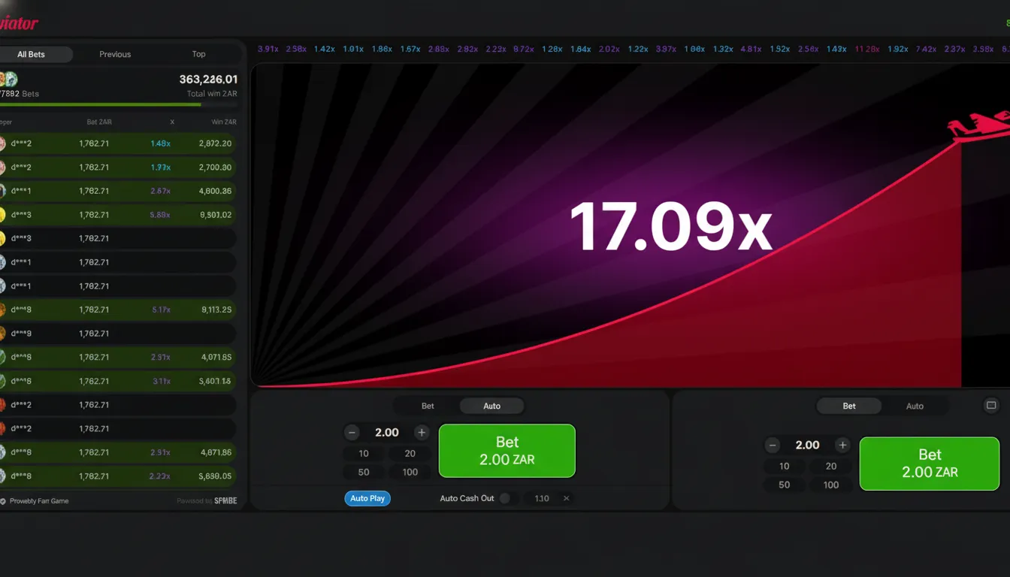
Task: Switch to the Top tab
Action: tap(198, 54)
